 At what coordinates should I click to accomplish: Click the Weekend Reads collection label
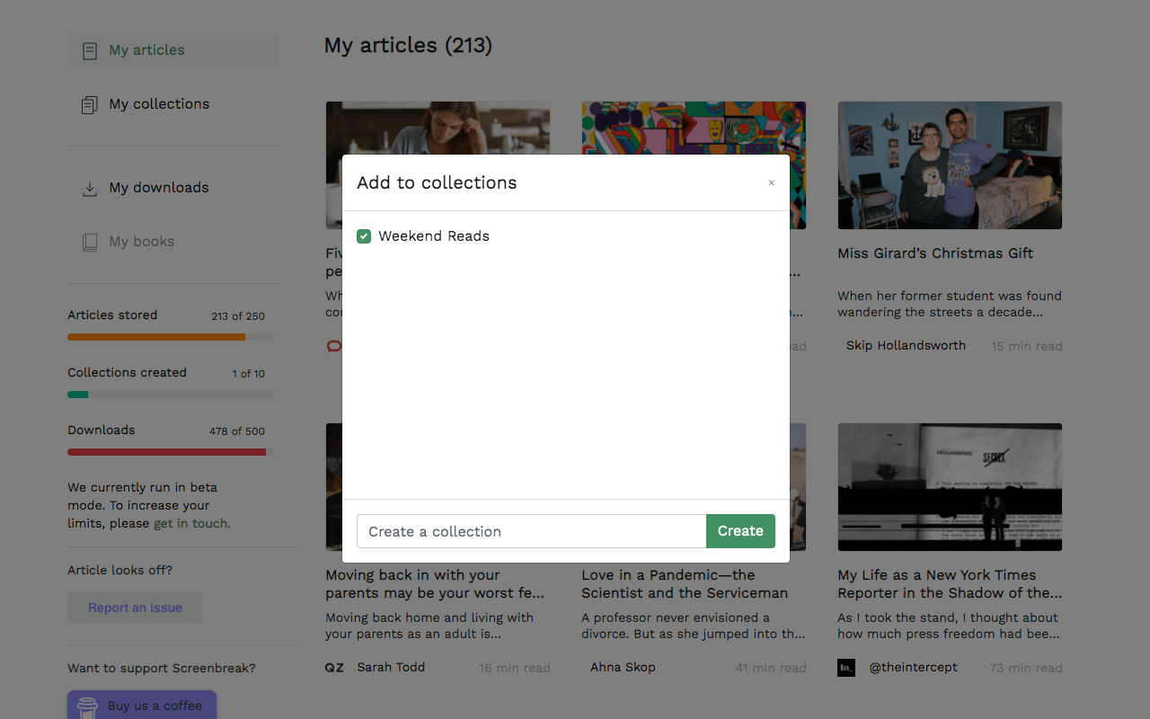(x=434, y=236)
